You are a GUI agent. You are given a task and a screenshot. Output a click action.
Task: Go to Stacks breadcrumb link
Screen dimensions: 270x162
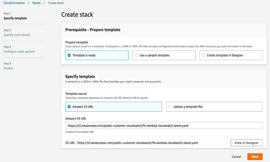point(36,3)
